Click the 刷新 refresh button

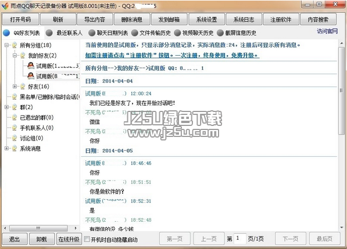(x=58, y=19)
